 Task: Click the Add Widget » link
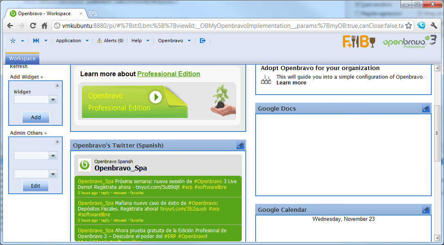[26, 77]
